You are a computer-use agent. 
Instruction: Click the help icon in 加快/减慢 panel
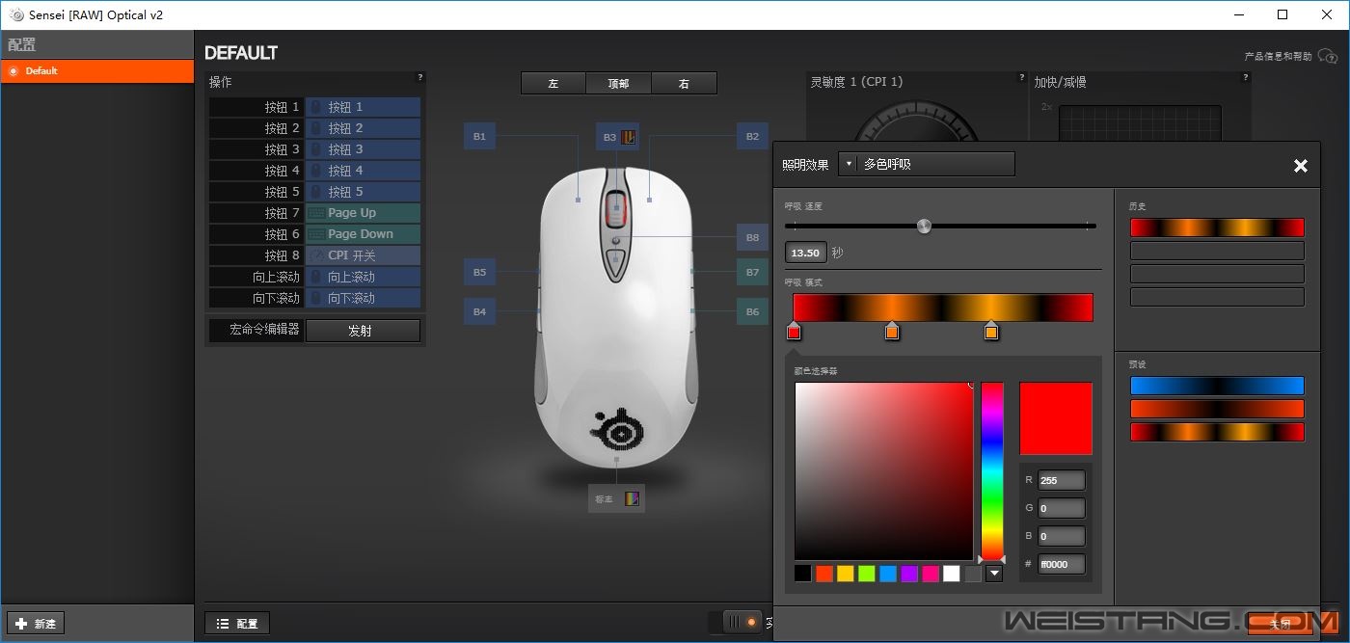[1246, 77]
